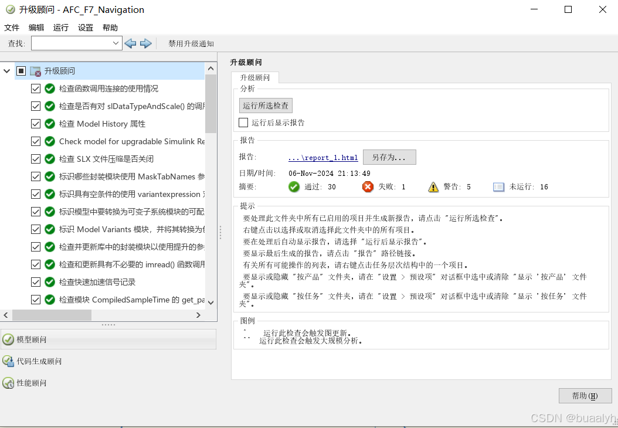Click the 另存为... button

pos(389,157)
